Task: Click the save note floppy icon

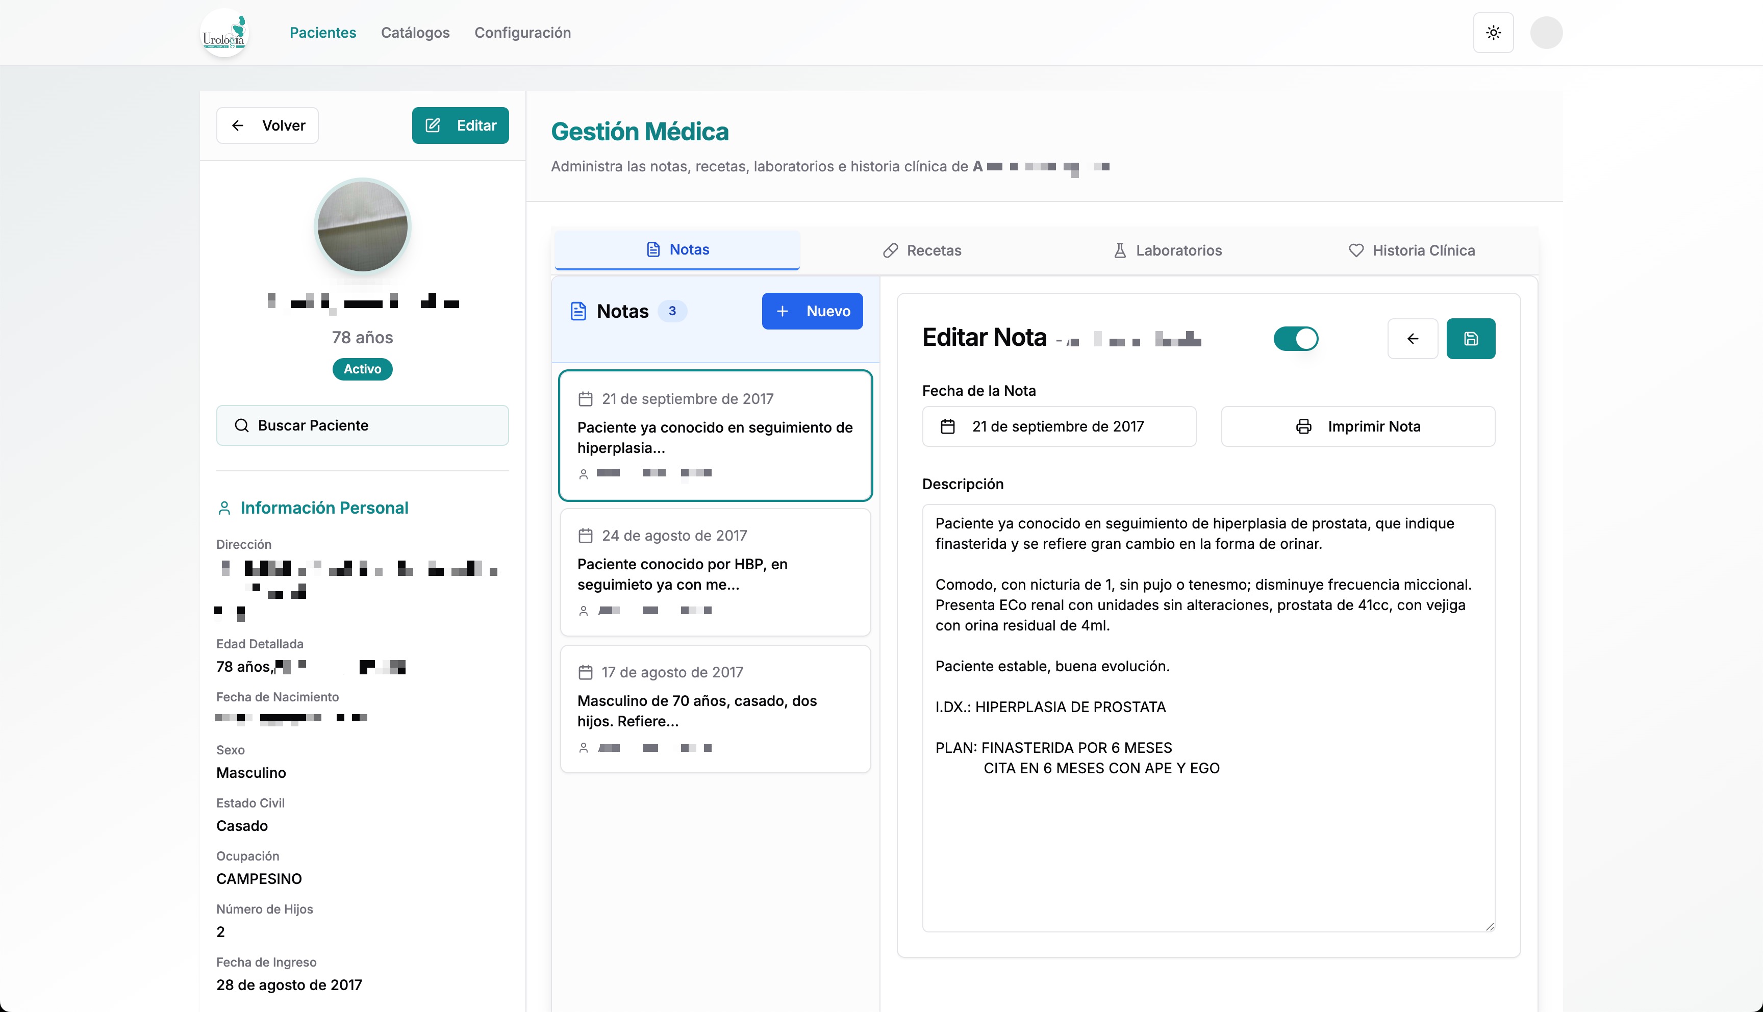Action: click(1470, 339)
